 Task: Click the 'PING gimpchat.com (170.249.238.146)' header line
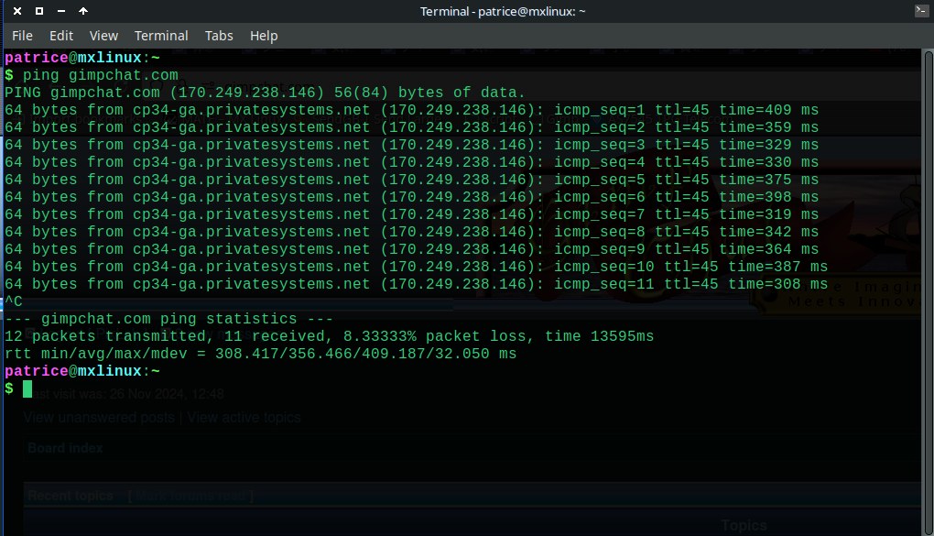tap(265, 93)
